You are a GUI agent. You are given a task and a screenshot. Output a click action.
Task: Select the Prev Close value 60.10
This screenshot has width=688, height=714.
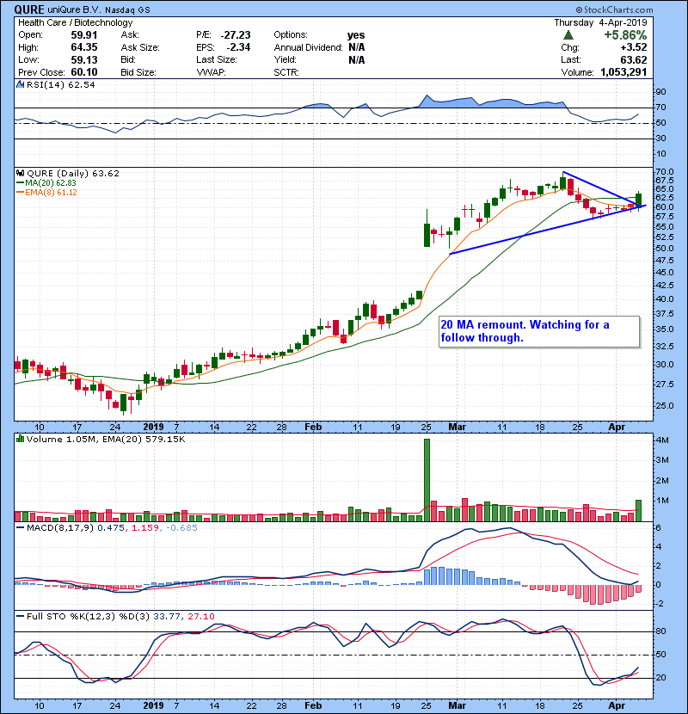[x=83, y=72]
